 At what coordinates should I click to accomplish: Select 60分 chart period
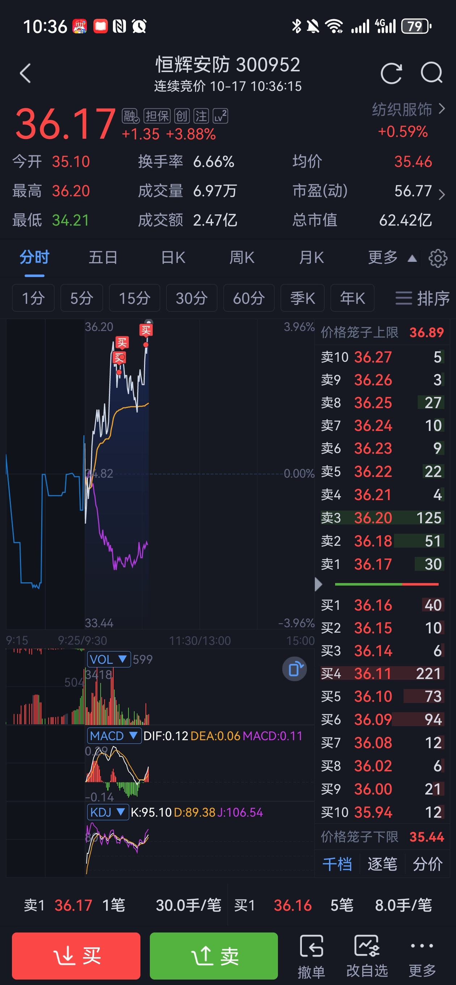coord(249,298)
